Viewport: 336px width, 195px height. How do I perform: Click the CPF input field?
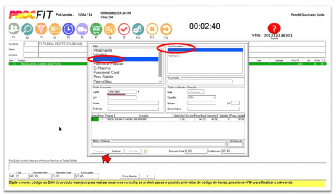point(122,97)
